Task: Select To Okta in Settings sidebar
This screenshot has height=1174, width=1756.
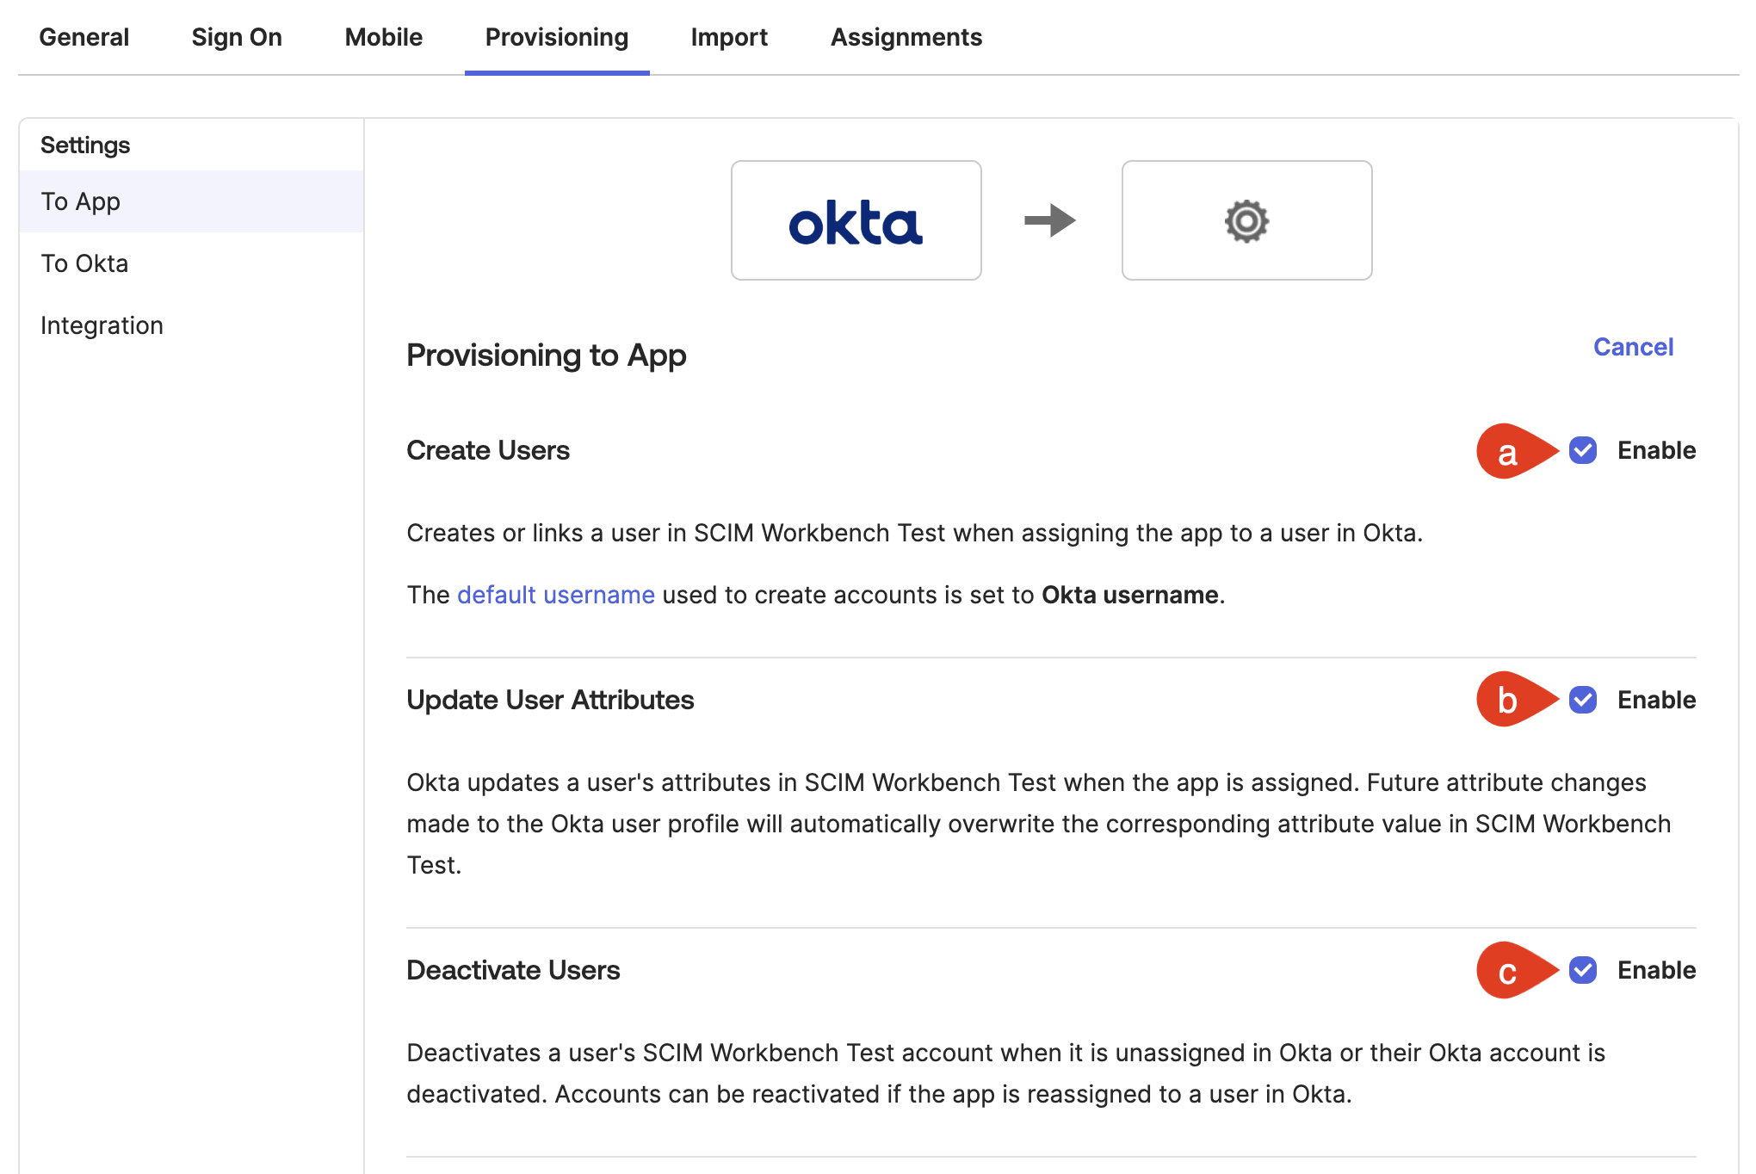Action: pyautogui.click(x=191, y=263)
